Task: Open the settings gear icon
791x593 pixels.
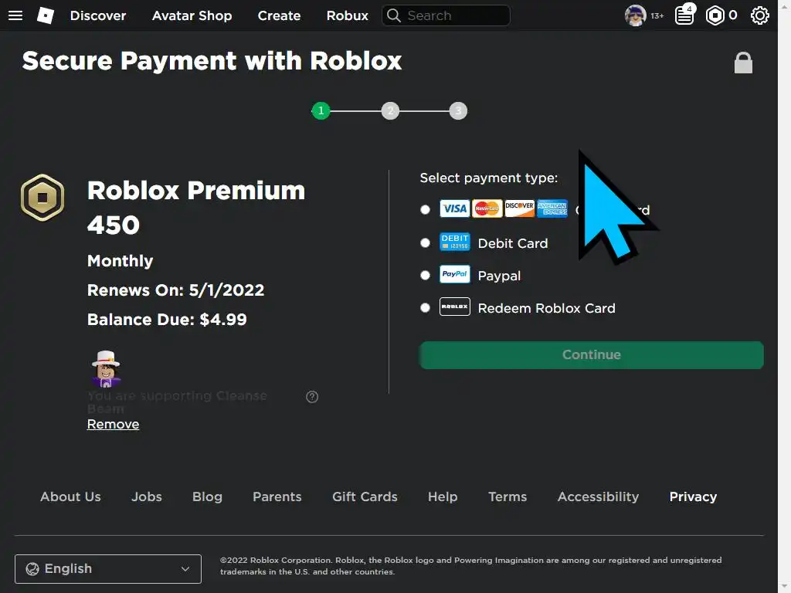Action: [760, 15]
